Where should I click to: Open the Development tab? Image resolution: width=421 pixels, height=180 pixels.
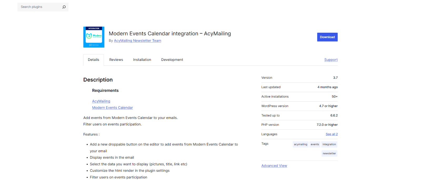[x=172, y=60]
